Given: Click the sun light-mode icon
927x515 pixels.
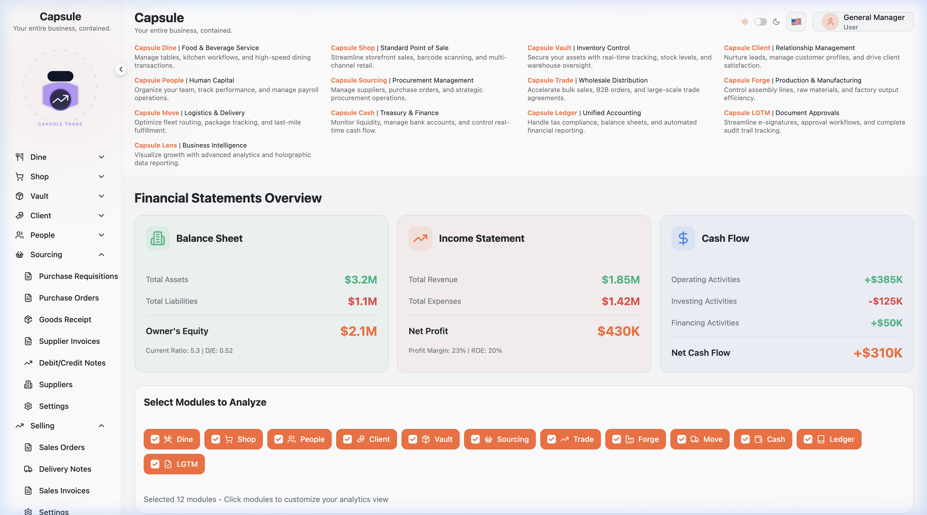Looking at the screenshot, I should (x=745, y=22).
